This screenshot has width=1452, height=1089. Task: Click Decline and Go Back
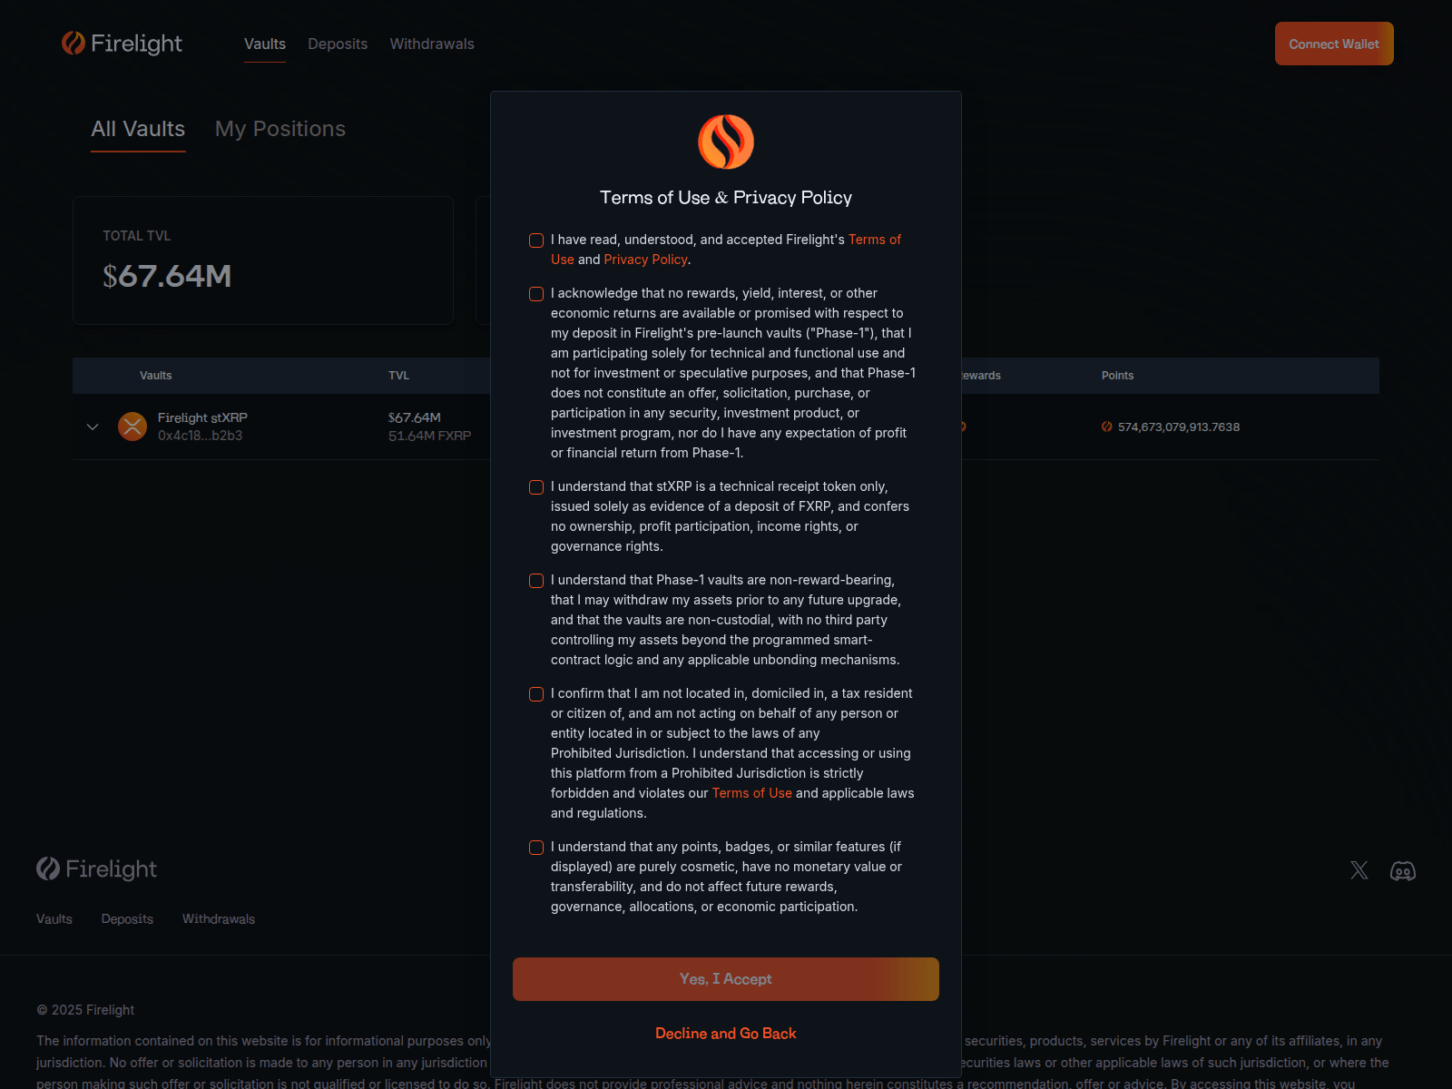click(x=726, y=1034)
